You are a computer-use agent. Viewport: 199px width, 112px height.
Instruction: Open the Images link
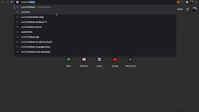coord(180,9)
